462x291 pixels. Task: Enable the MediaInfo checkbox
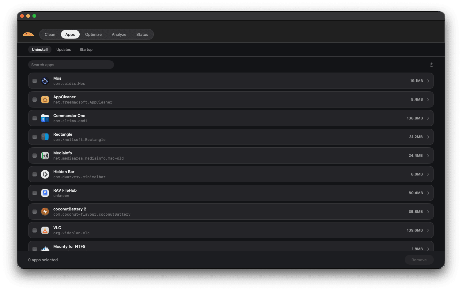[x=35, y=156]
